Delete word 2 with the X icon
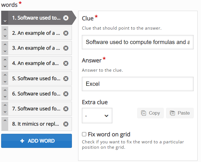This screenshot has width=201, height=162. 66,33
